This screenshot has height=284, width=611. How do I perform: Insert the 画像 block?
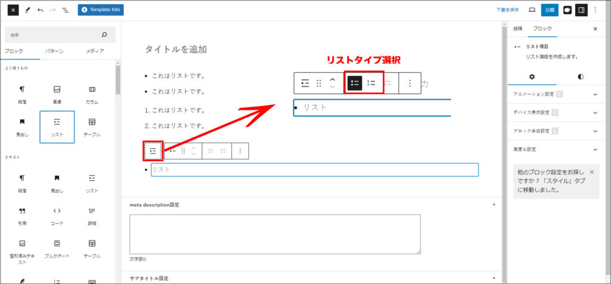point(57,94)
